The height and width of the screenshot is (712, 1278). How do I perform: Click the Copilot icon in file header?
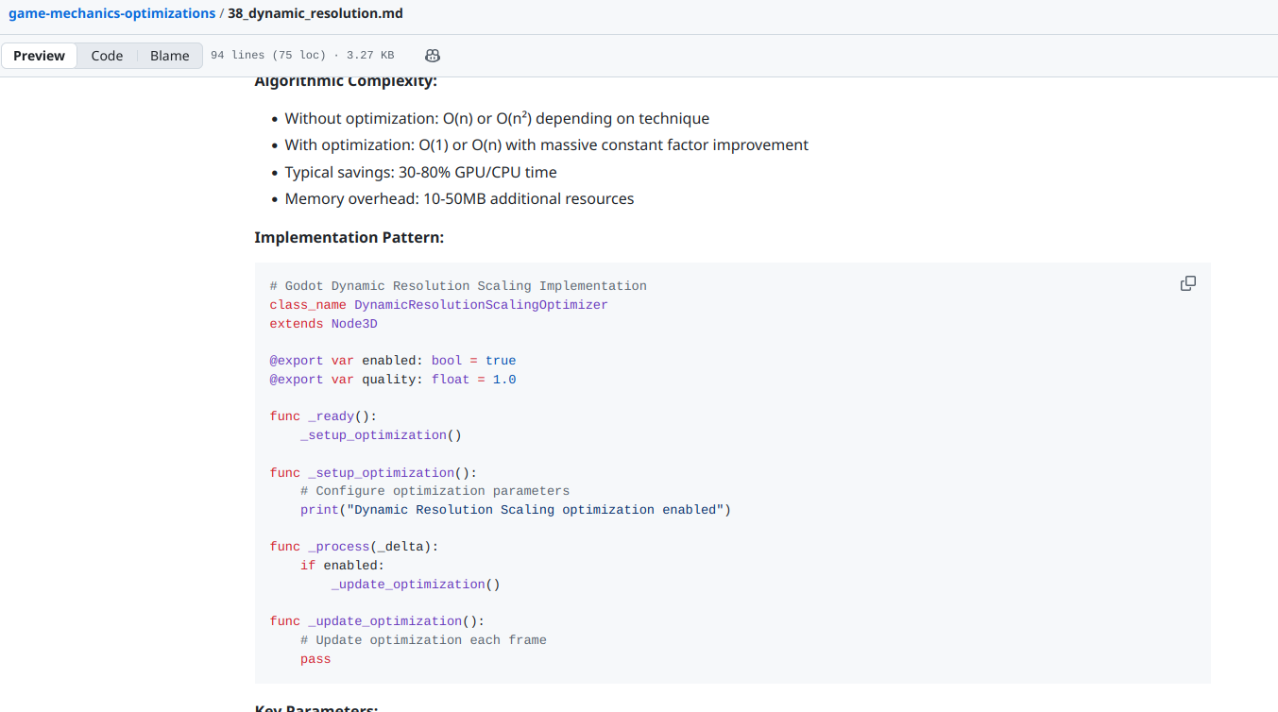click(x=433, y=56)
